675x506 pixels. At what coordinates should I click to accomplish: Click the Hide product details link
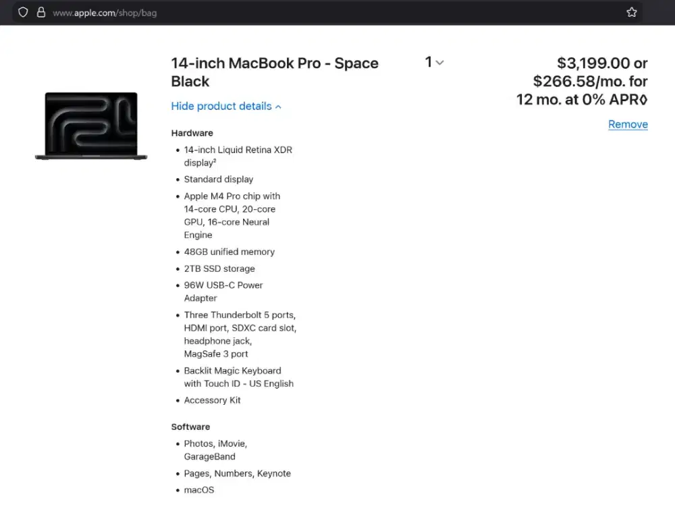pyautogui.click(x=221, y=106)
